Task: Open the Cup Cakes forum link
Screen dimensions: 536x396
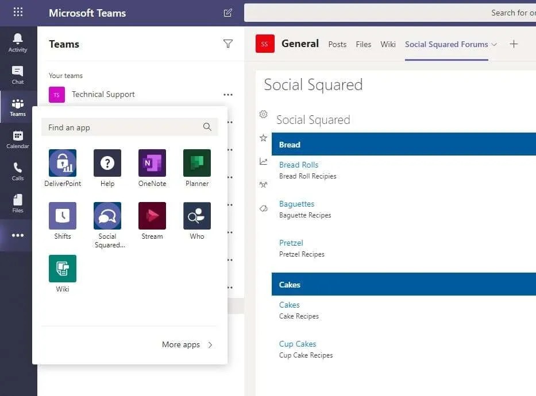Action: (298, 343)
